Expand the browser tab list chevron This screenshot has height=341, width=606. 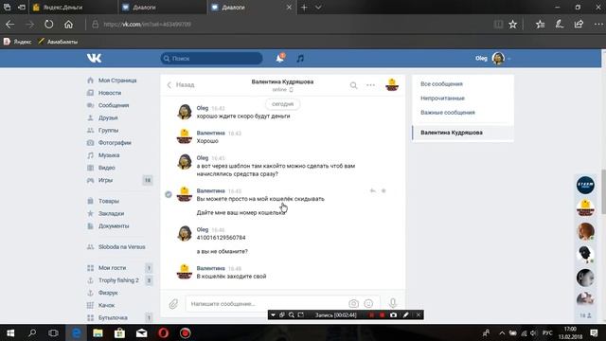[318, 8]
